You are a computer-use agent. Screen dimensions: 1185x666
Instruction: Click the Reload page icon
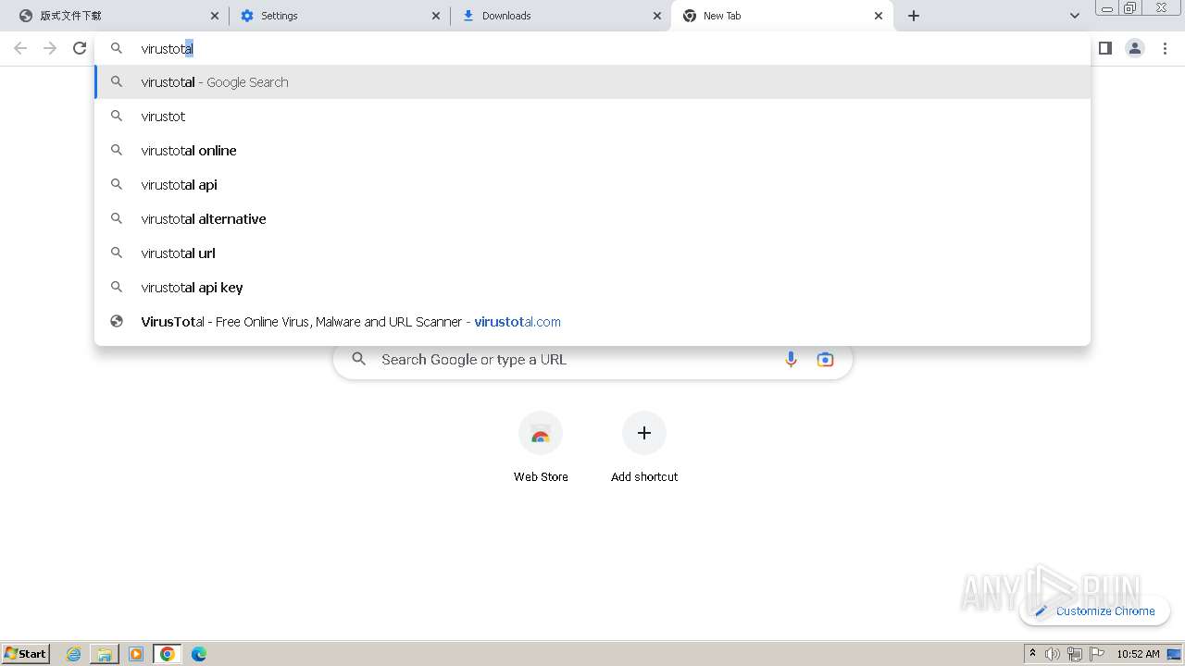coord(80,48)
